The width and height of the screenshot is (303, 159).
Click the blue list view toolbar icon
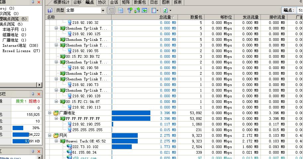(x=120, y=11)
